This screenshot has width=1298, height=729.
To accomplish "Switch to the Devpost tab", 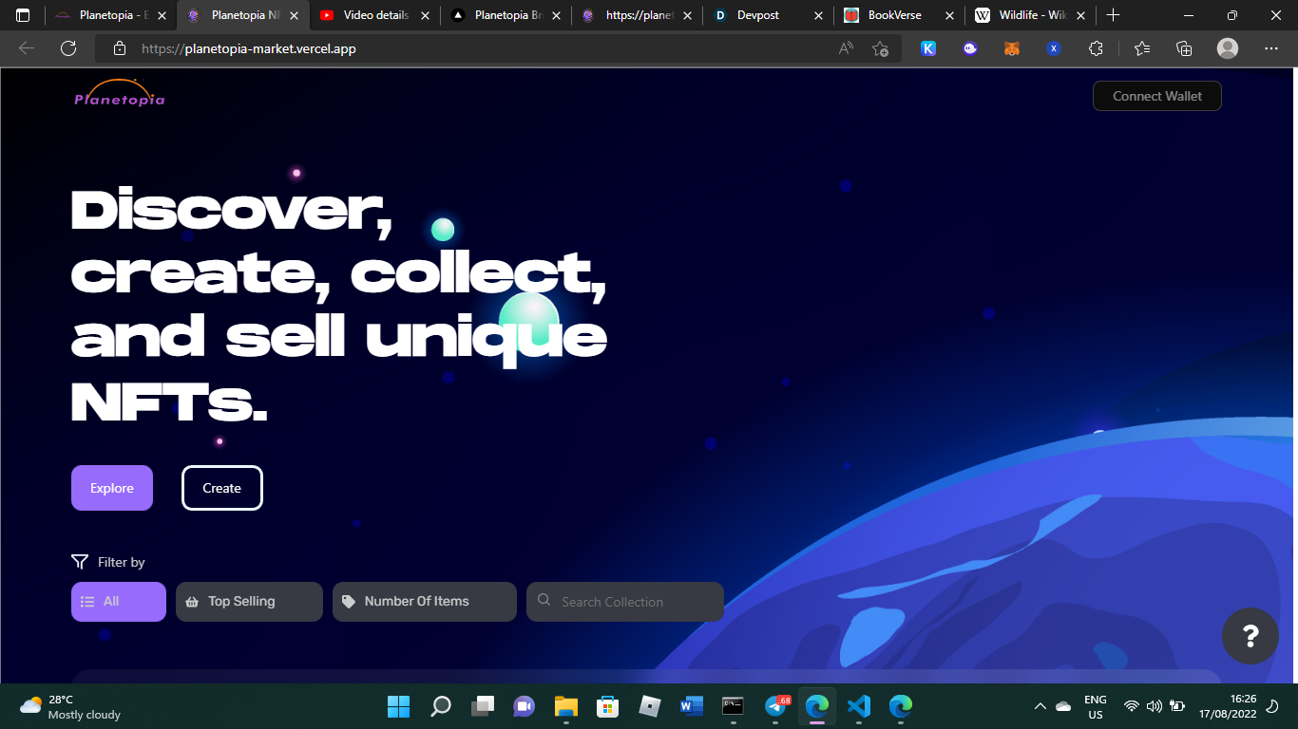I will point(768,15).
